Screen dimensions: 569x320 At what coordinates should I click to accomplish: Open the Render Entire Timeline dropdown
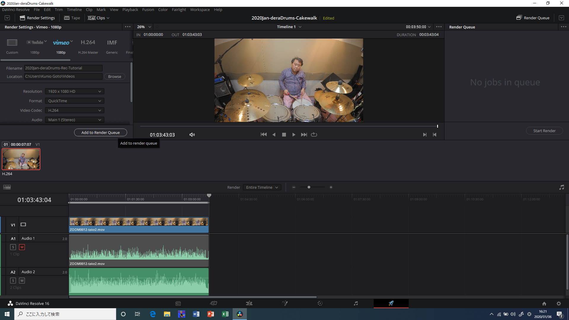[x=262, y=187]
